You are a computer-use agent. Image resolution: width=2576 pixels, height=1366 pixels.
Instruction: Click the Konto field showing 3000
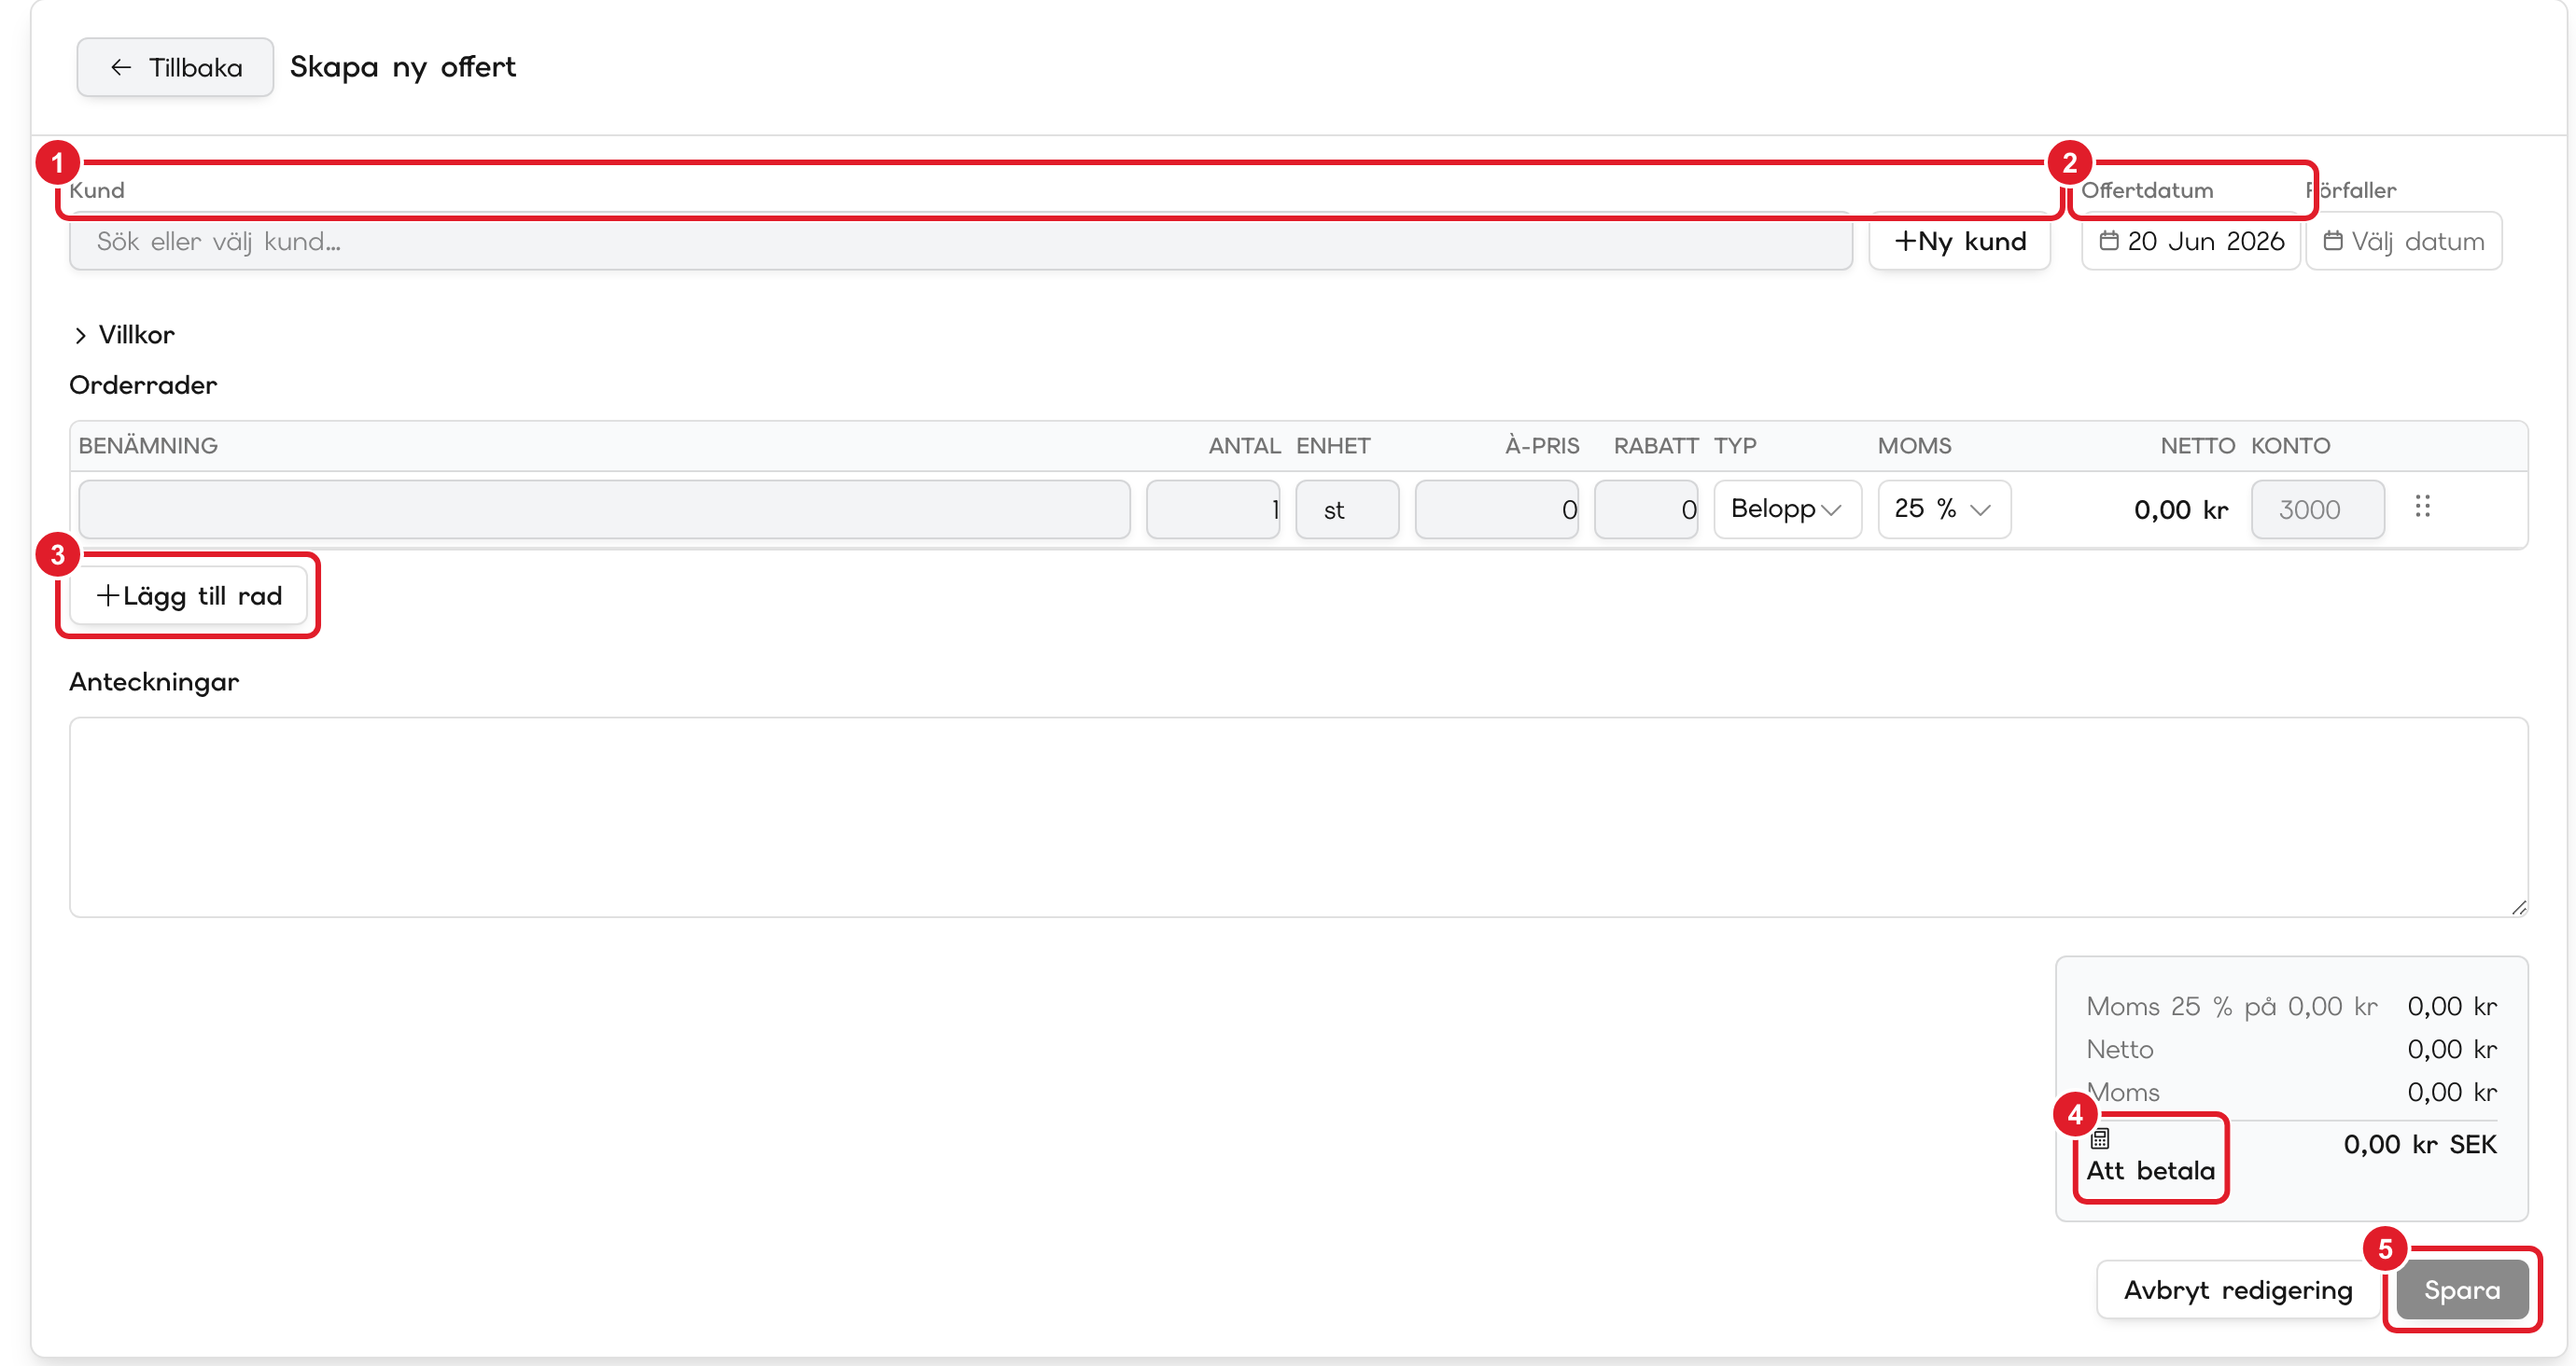coord(2318,509)
